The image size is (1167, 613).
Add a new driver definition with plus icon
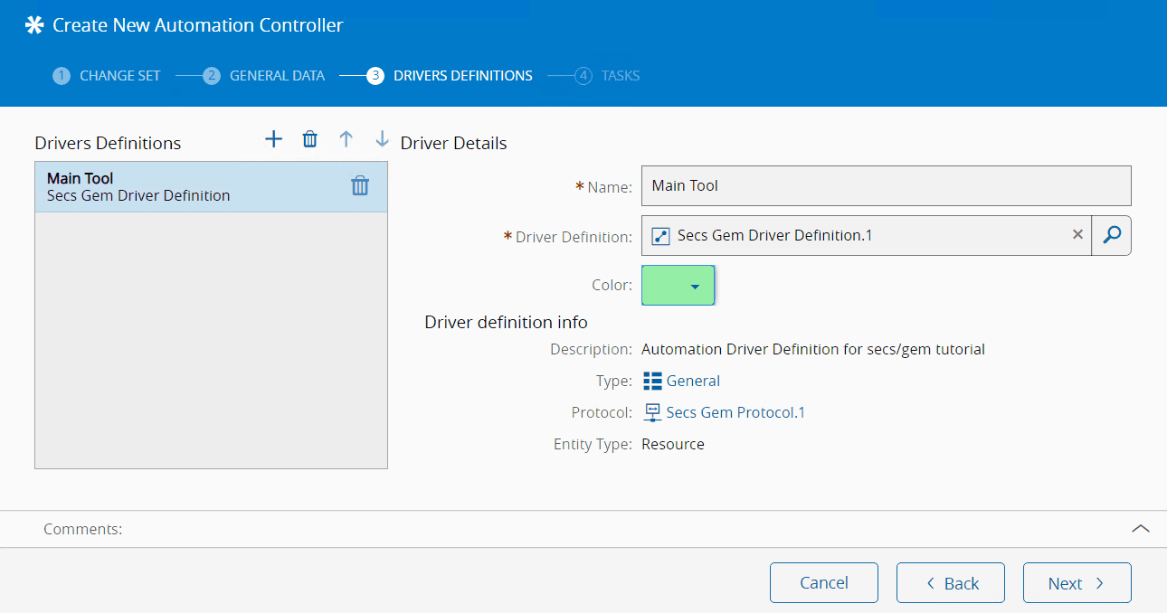pyautogui.click(x=273, y=138)
